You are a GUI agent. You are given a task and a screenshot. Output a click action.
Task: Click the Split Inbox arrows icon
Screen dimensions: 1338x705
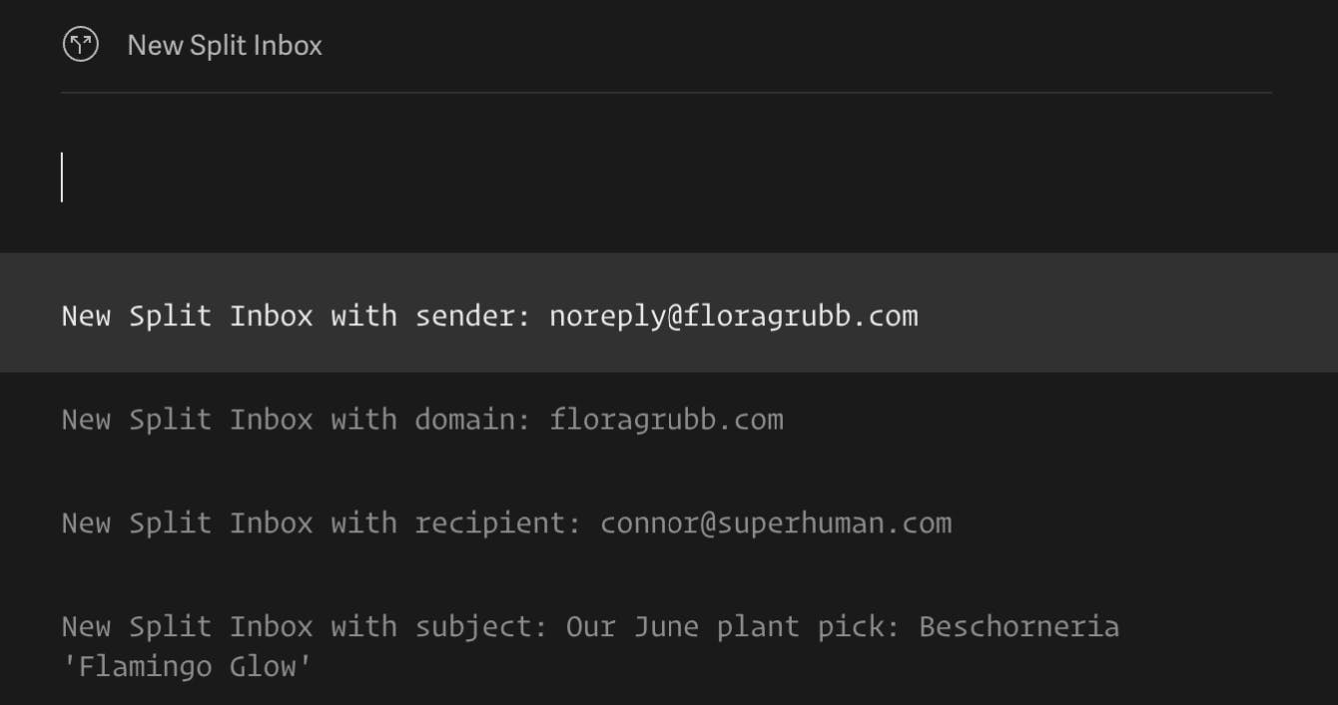click(x=80, y=45)
